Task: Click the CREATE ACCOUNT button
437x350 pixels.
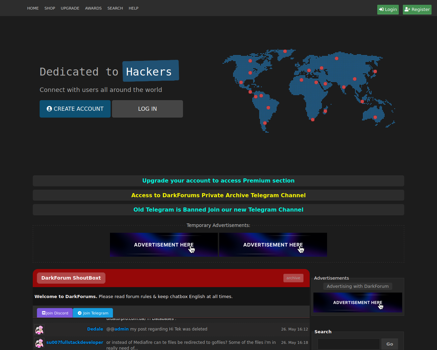Action: [x=75, y=109]
